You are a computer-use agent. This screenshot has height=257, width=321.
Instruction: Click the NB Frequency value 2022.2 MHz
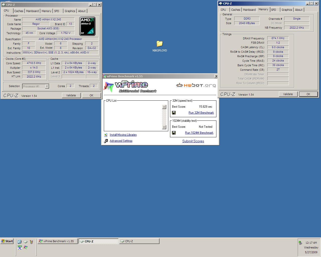297,28
